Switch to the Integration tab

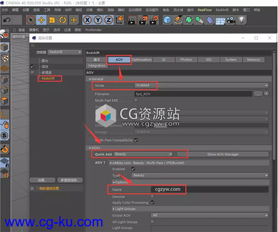(97, 66)
